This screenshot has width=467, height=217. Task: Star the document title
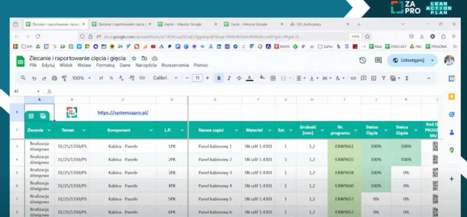pyautogui.click(x=134, y=58)
